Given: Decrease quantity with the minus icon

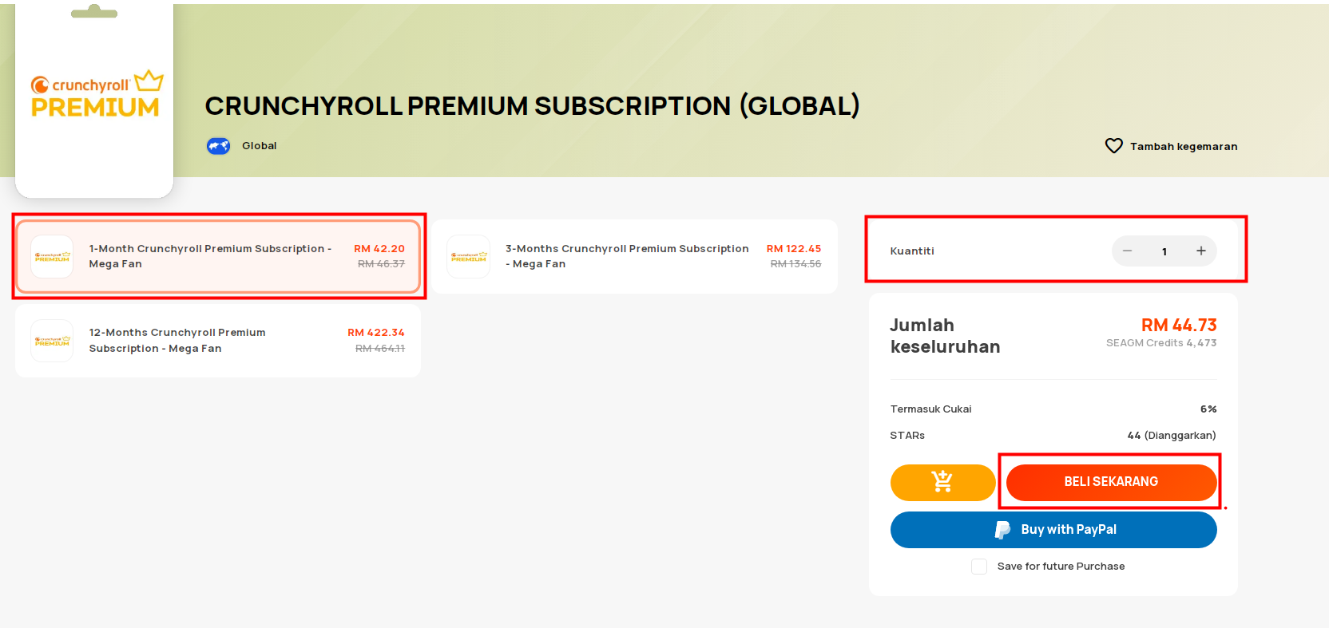Looking at the screenshot, I should 1127,251.
